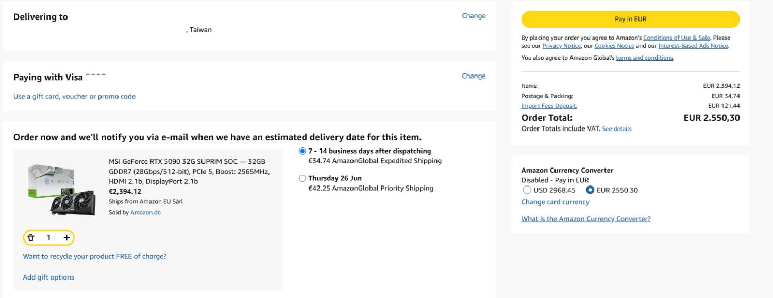Screen dimensions: 773x298
Task: Increase quantity with the plus icon
Action: 66,237
